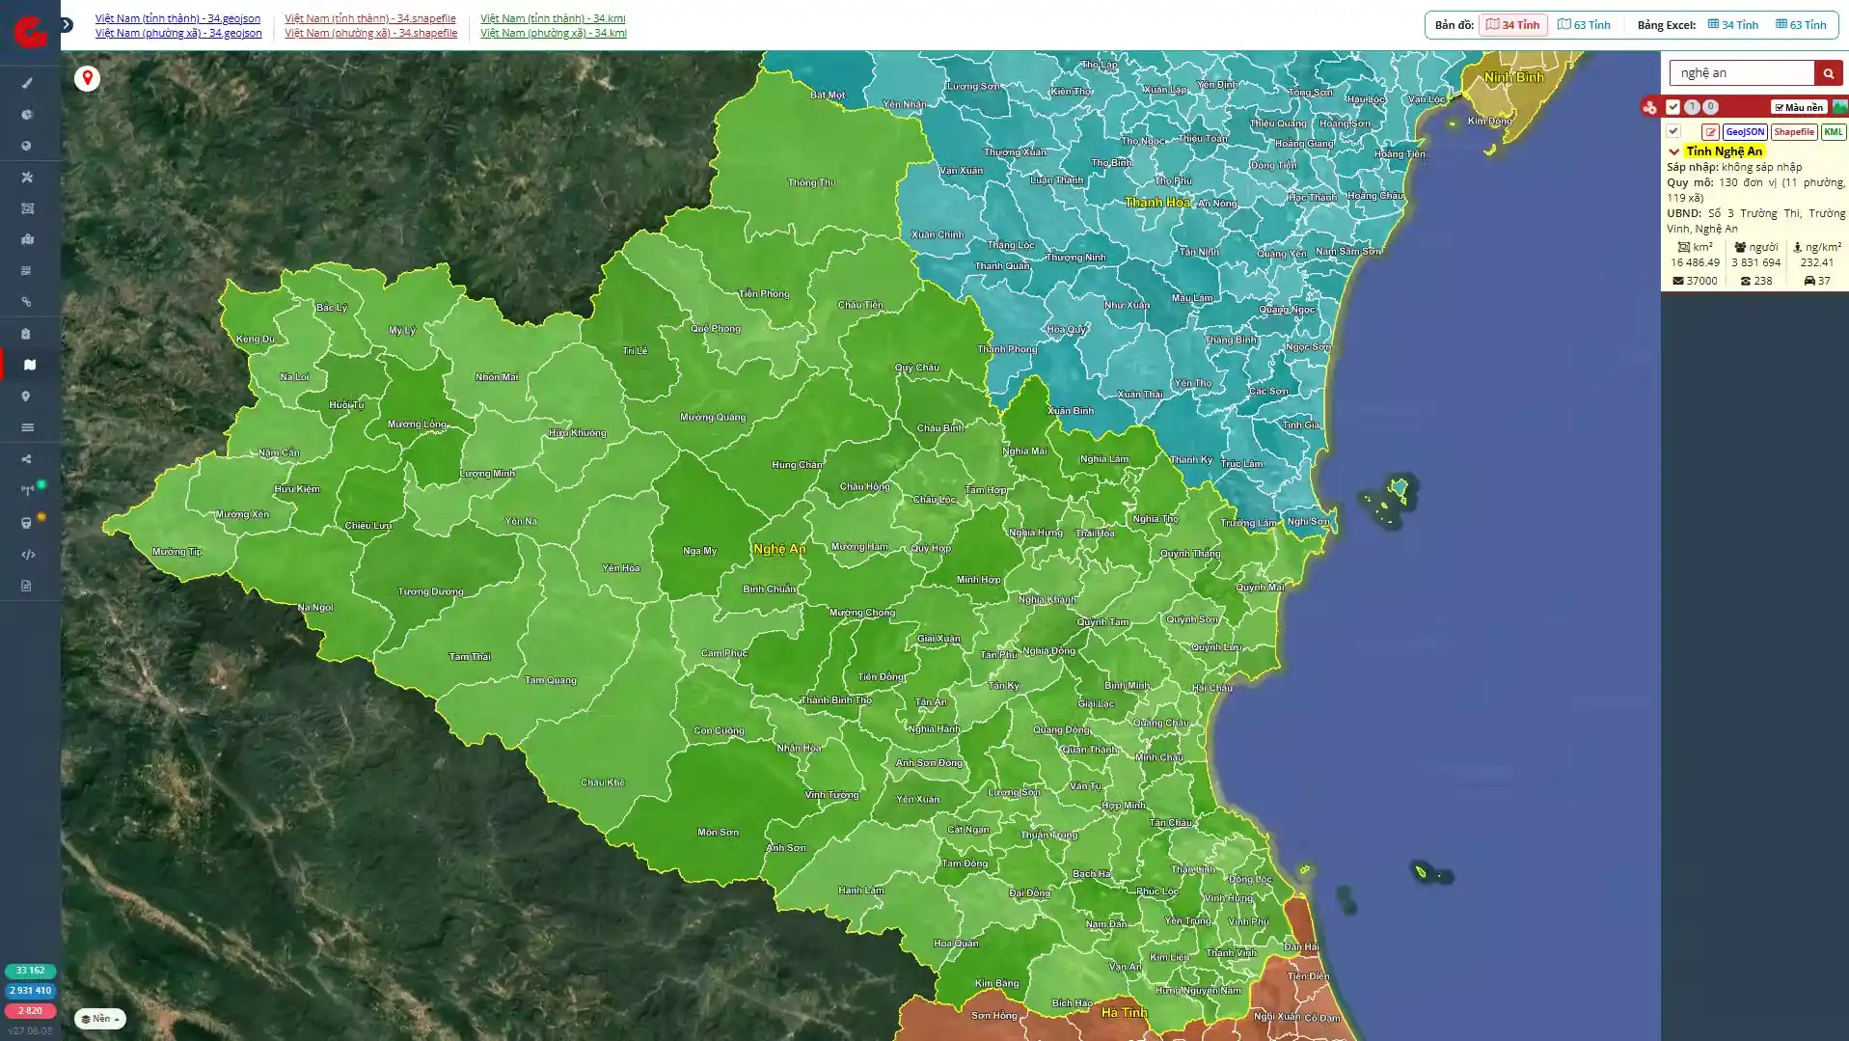Open the pie chart sidebar tool
Image resolution: width=1849 pixels, height=1041 pixels.
[27, 115]
